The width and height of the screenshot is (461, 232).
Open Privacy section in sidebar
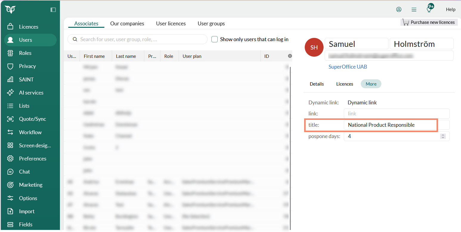coord(27,66)
